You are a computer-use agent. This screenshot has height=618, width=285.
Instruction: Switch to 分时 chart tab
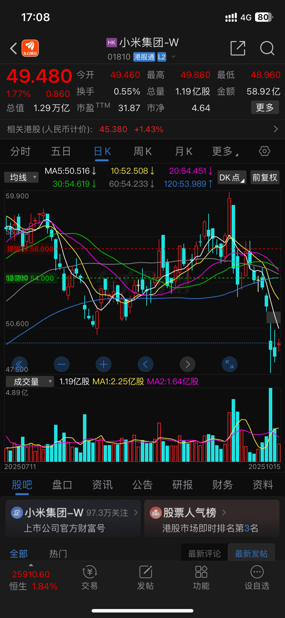click(x=20, y=151)
